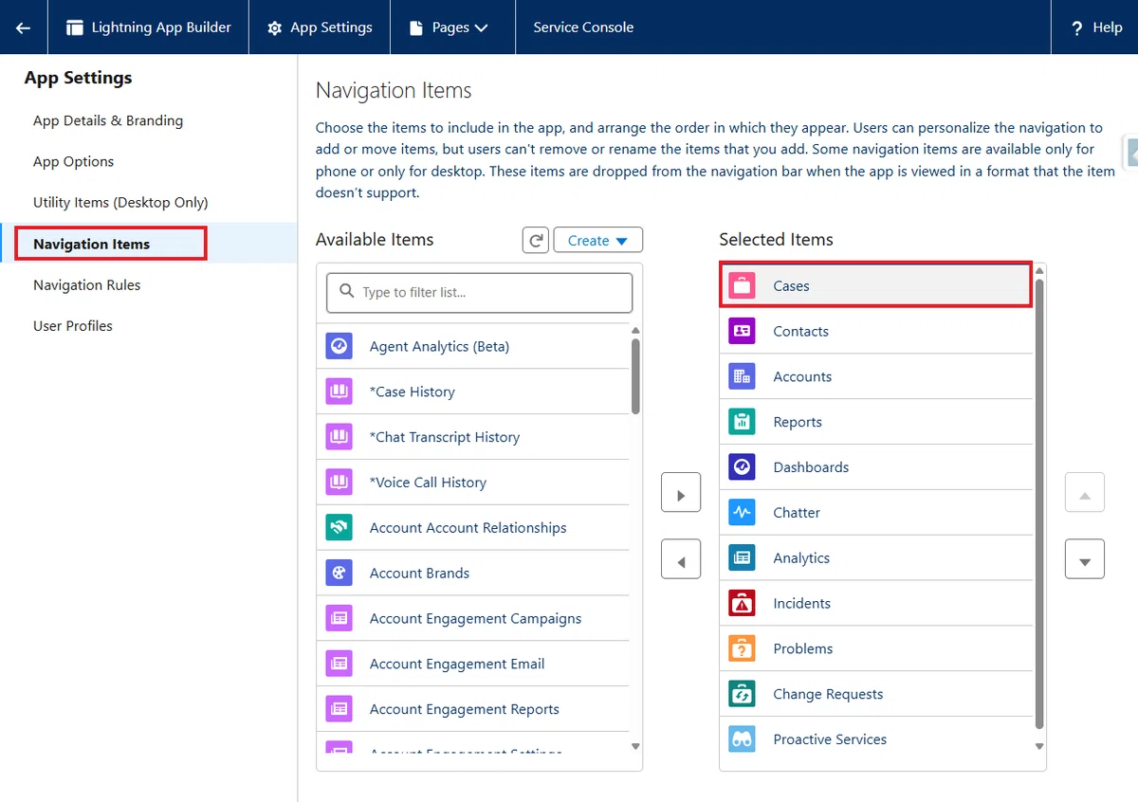Select "Contacts" label in Selected Items
Screen dimensions: 1138x802
click(800, 331)
